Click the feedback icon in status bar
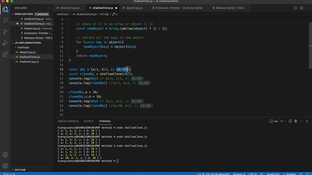Image resolution: width=312 pixels, height=175 pixels. tap(301, 174)
